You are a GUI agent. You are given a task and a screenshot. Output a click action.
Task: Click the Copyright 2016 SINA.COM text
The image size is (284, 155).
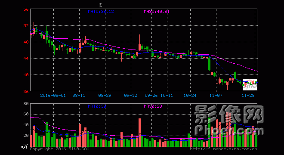[x=59, y=149]
